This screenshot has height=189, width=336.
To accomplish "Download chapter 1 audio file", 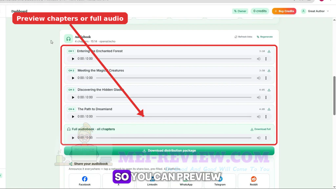I will point(269,51).
